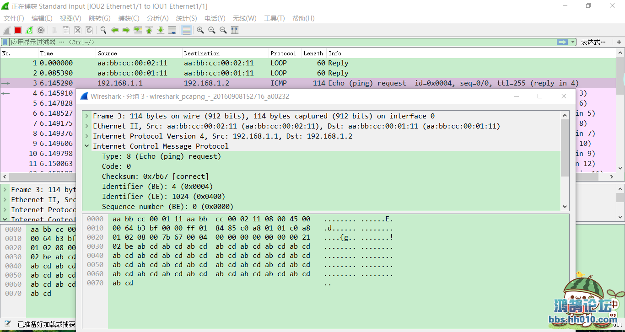
Task: Select packet 1 LOOP Reply row
Action: [308, 63]
